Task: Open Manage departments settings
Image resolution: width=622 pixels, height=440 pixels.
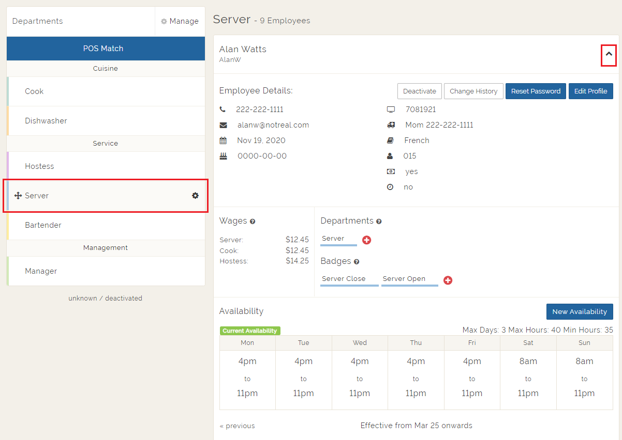Action: 180,21
